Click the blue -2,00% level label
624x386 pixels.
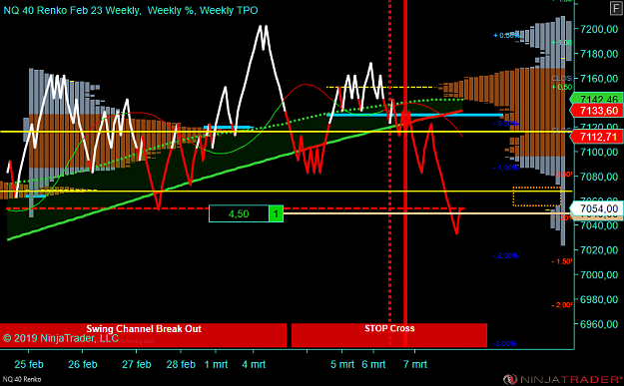(x=505, y=255)
